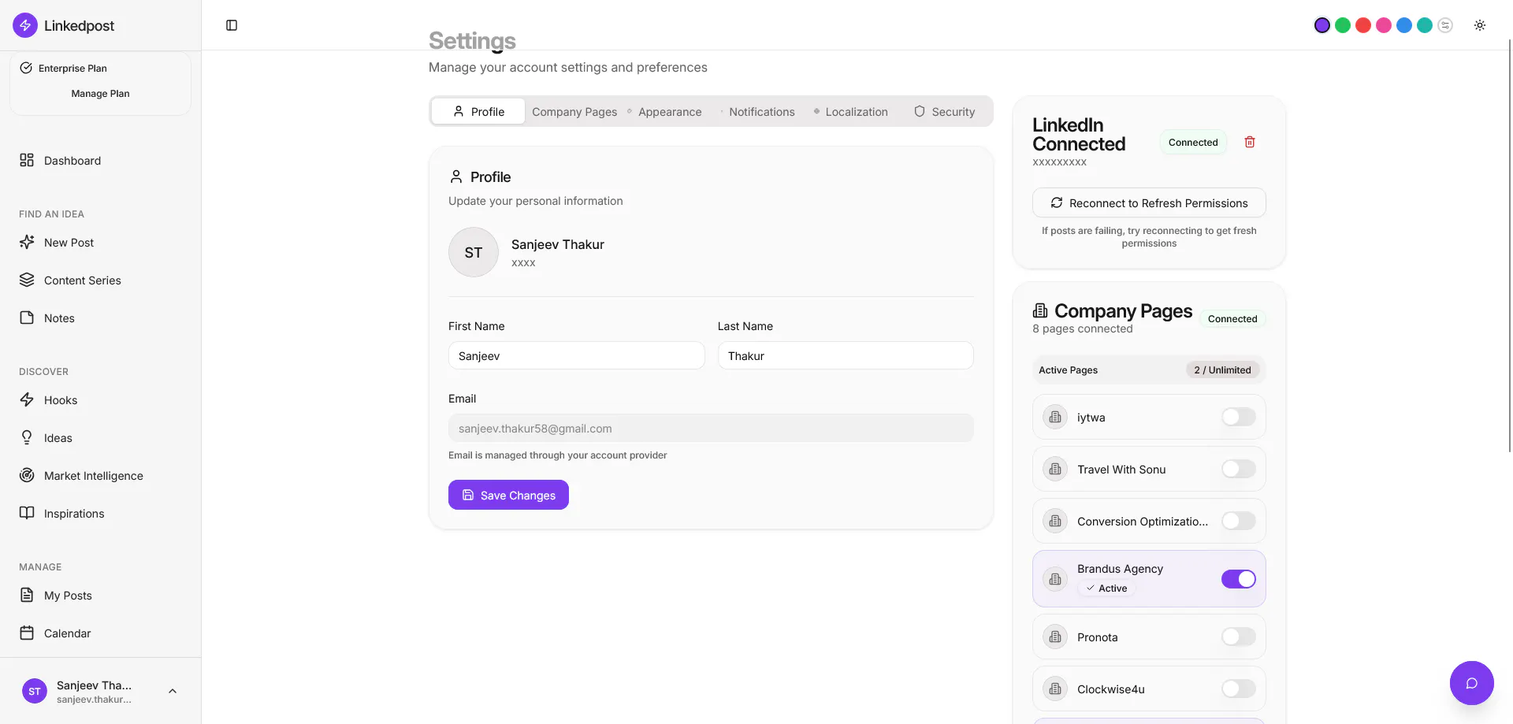
Task: Click the building icon next to Clockwise4u
Action: (1055, 689)
